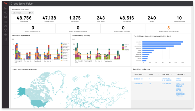Open the user account sidebar icon
This screenshot has height=111, width=195.
coord(5,35)
